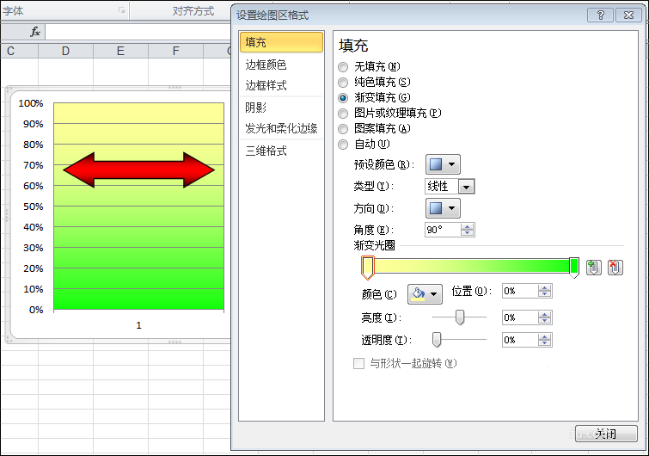Image resolution: width=649 pixels, height=456 pixels.
Task: Click the 0% axis label on chart
Action: 36,310
